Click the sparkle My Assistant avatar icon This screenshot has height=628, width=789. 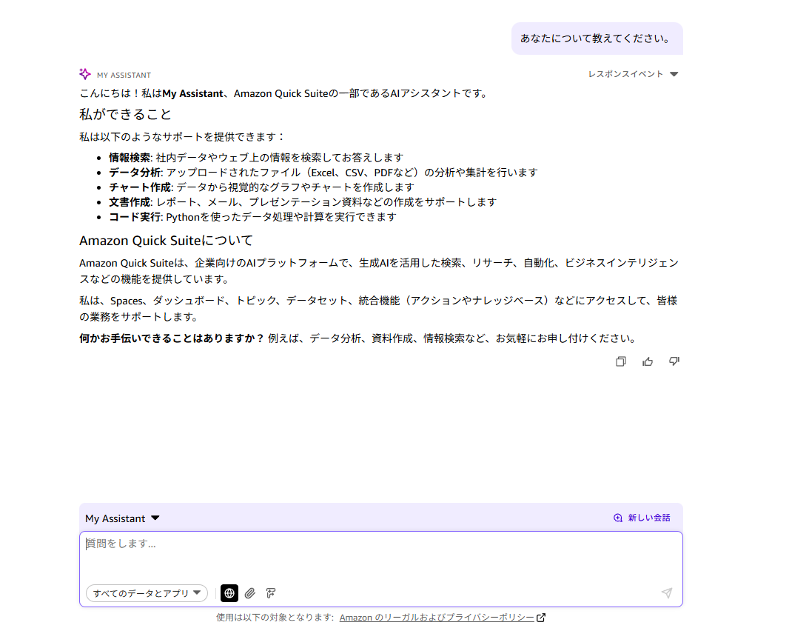tap(85, 74)
